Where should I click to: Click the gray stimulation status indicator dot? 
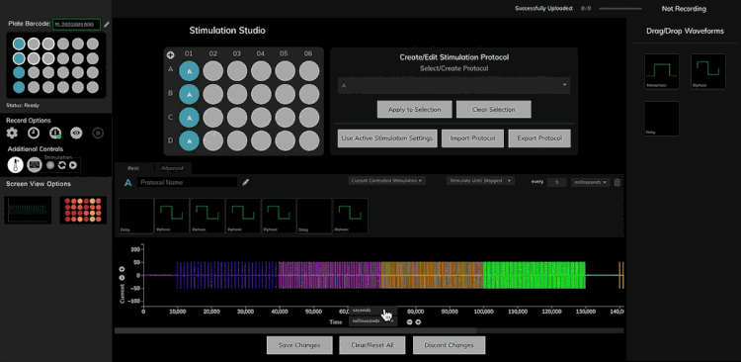point(50,165)
